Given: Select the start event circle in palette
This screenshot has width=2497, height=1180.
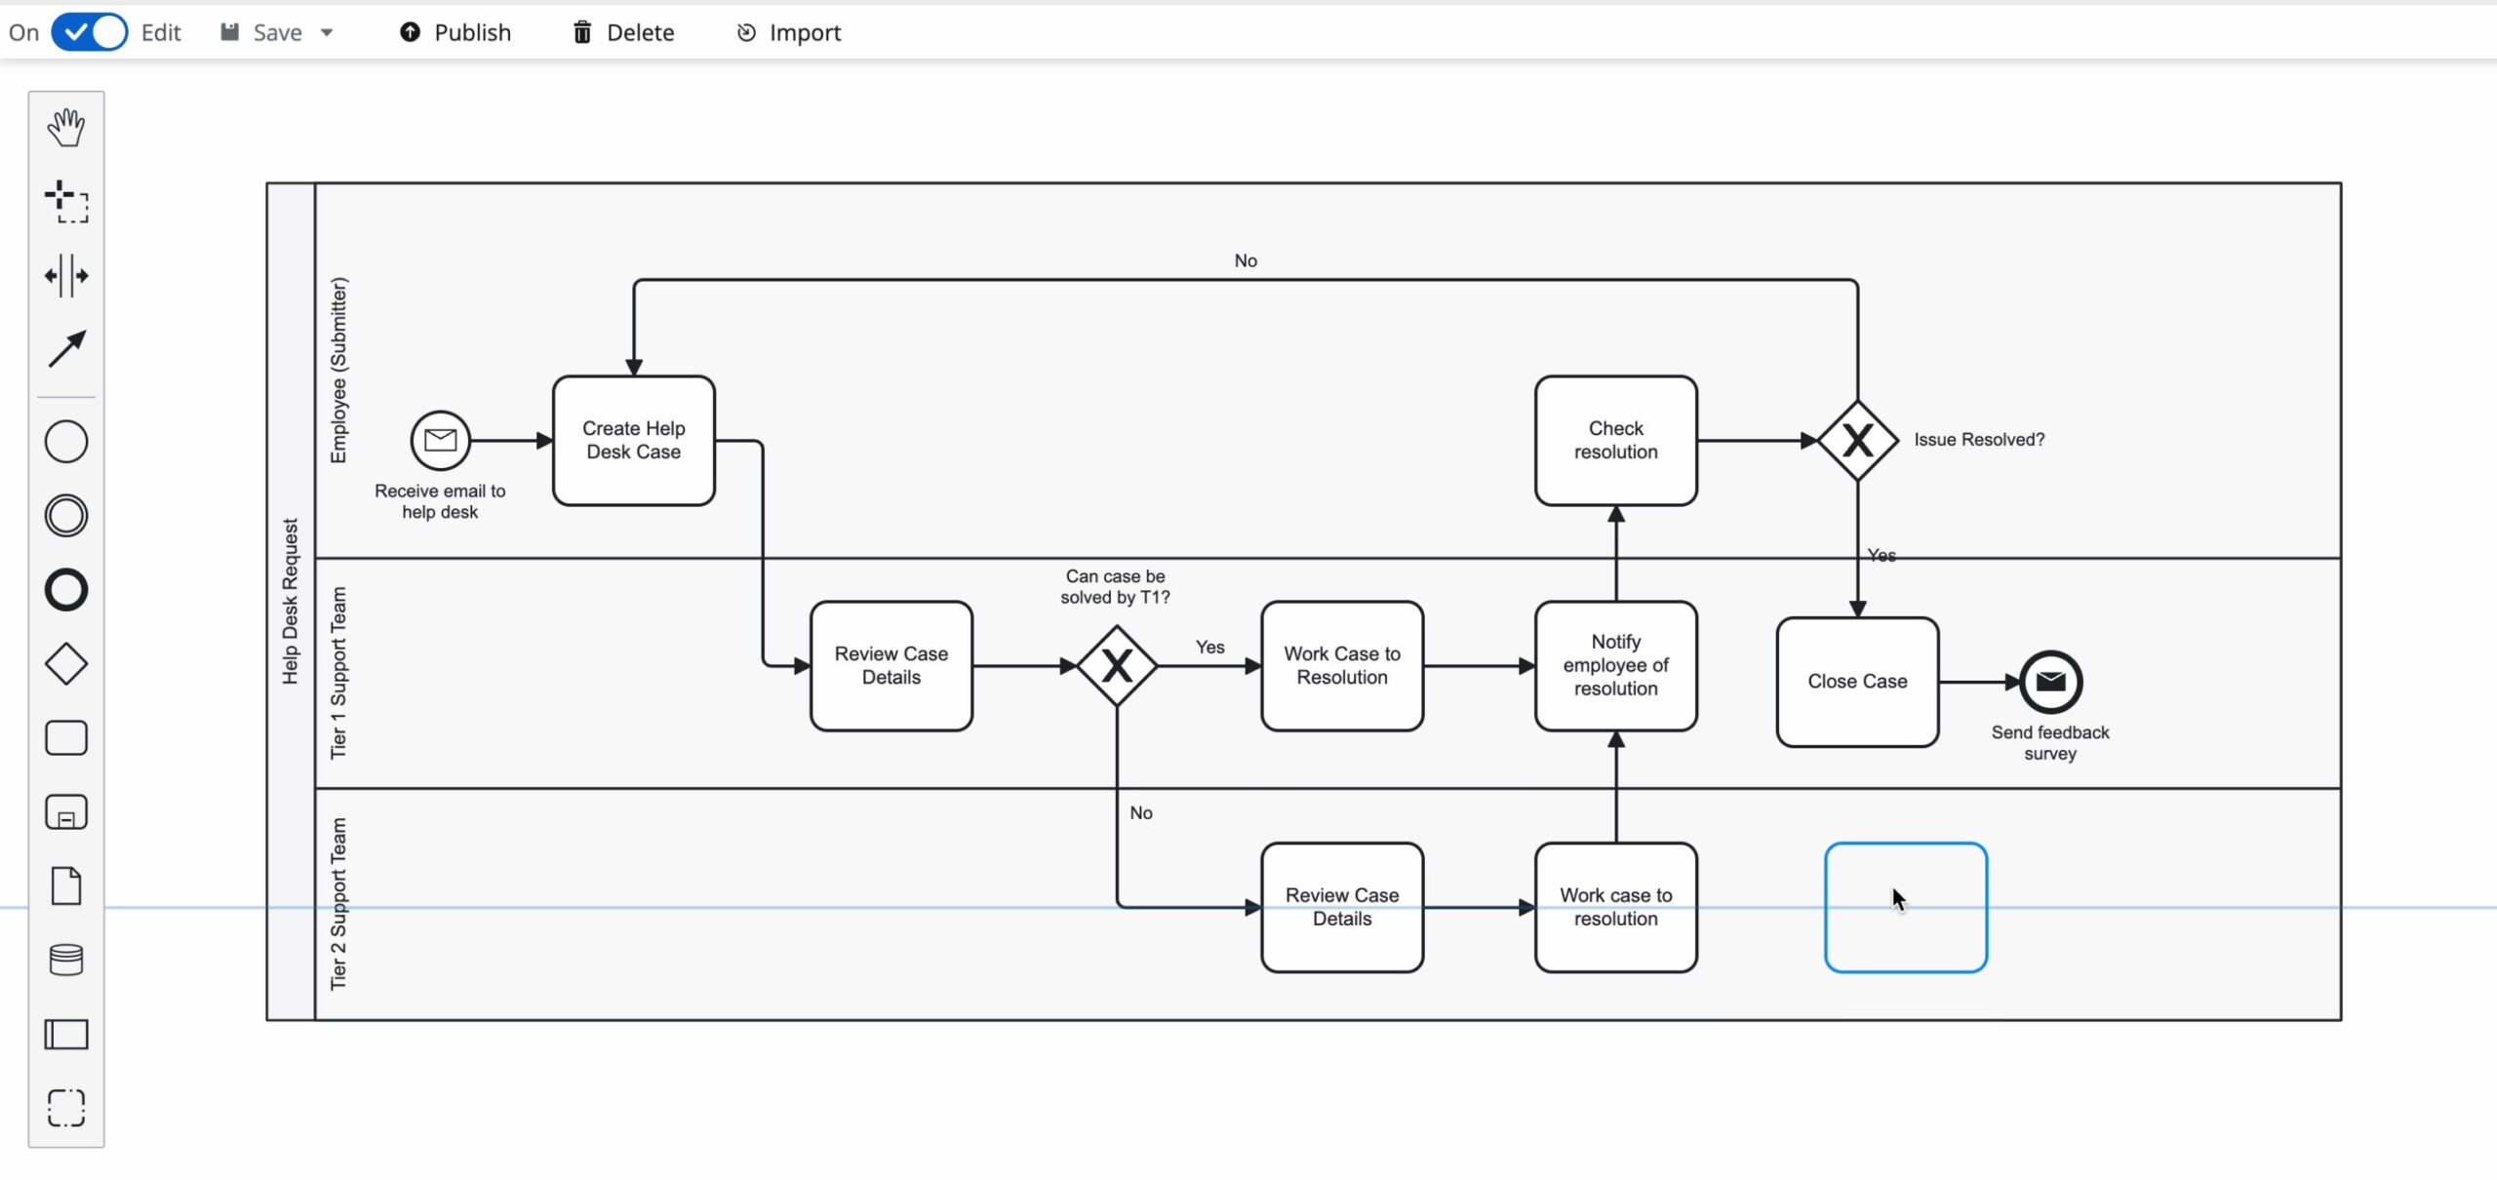Looking at the screenshot, I should tap(66, 442).
